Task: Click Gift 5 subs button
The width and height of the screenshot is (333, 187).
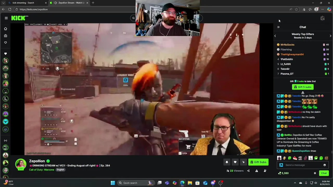Action: 303,87
